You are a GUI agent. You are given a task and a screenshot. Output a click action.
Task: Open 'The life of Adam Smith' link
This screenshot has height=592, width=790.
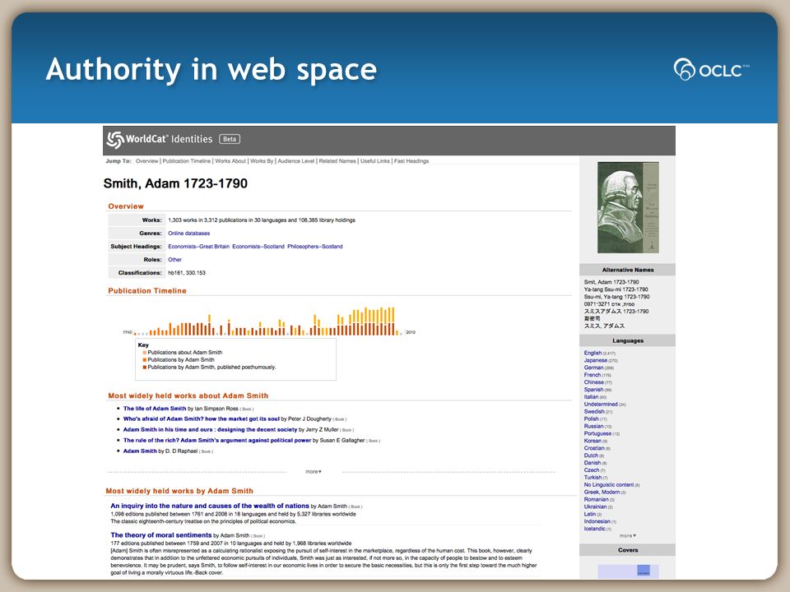[155, 409]
